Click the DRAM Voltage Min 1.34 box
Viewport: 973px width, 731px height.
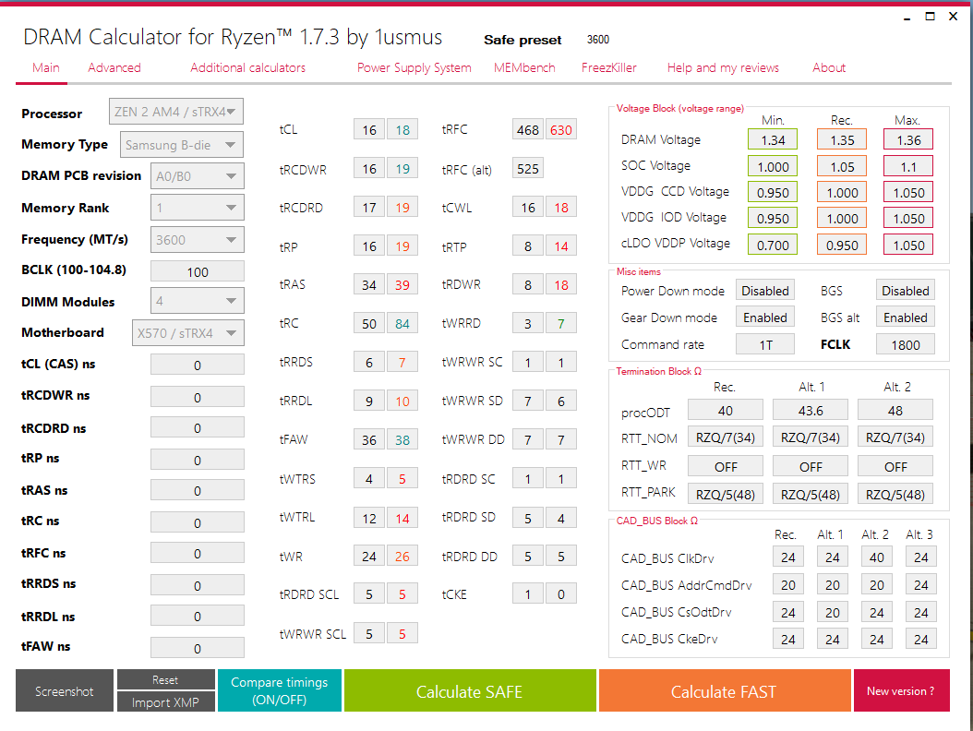tap(773, 140)
